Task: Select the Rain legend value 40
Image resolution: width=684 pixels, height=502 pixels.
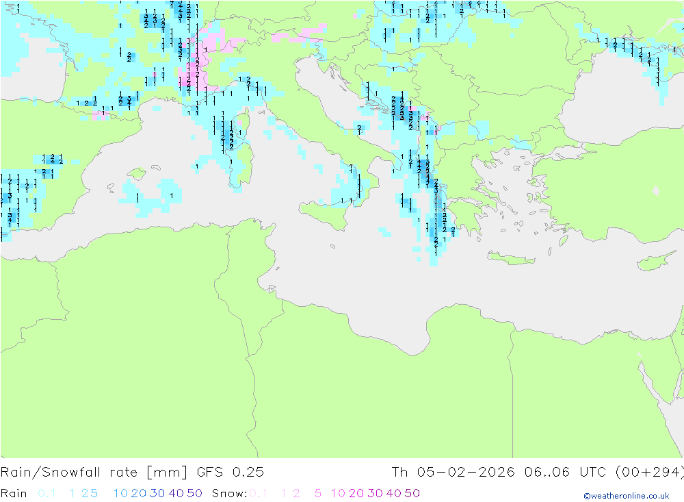Action: point(176,493)
